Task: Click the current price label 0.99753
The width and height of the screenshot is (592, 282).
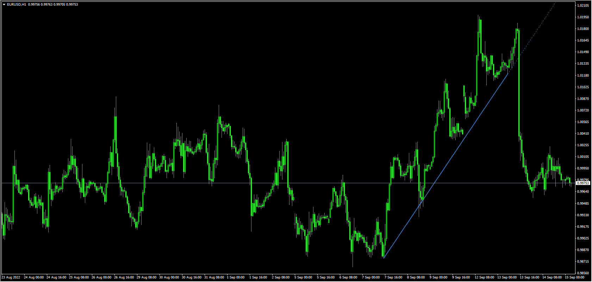Action: 583,183
